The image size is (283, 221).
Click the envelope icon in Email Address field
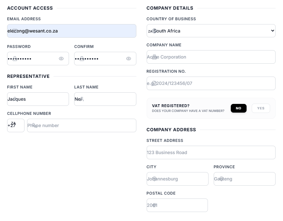click(x=15, y=31)
